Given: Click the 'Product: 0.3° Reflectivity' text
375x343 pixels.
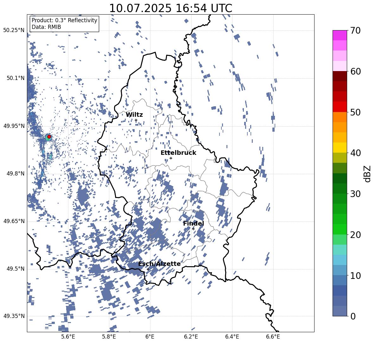Looking at the screenshot, I should click(64, 20).
